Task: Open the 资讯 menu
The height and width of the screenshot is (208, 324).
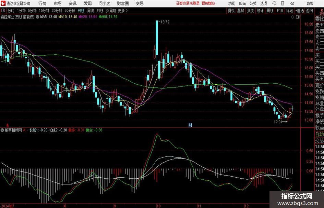Action: point(73,3)
